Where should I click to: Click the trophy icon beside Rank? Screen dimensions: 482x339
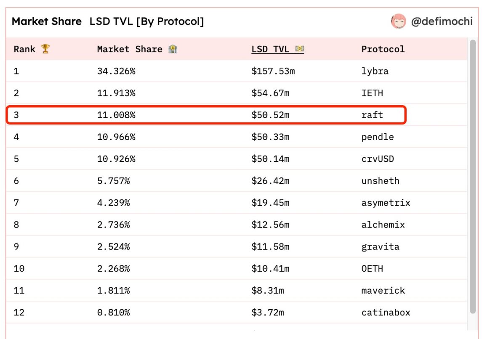click(x=45, y=49)
